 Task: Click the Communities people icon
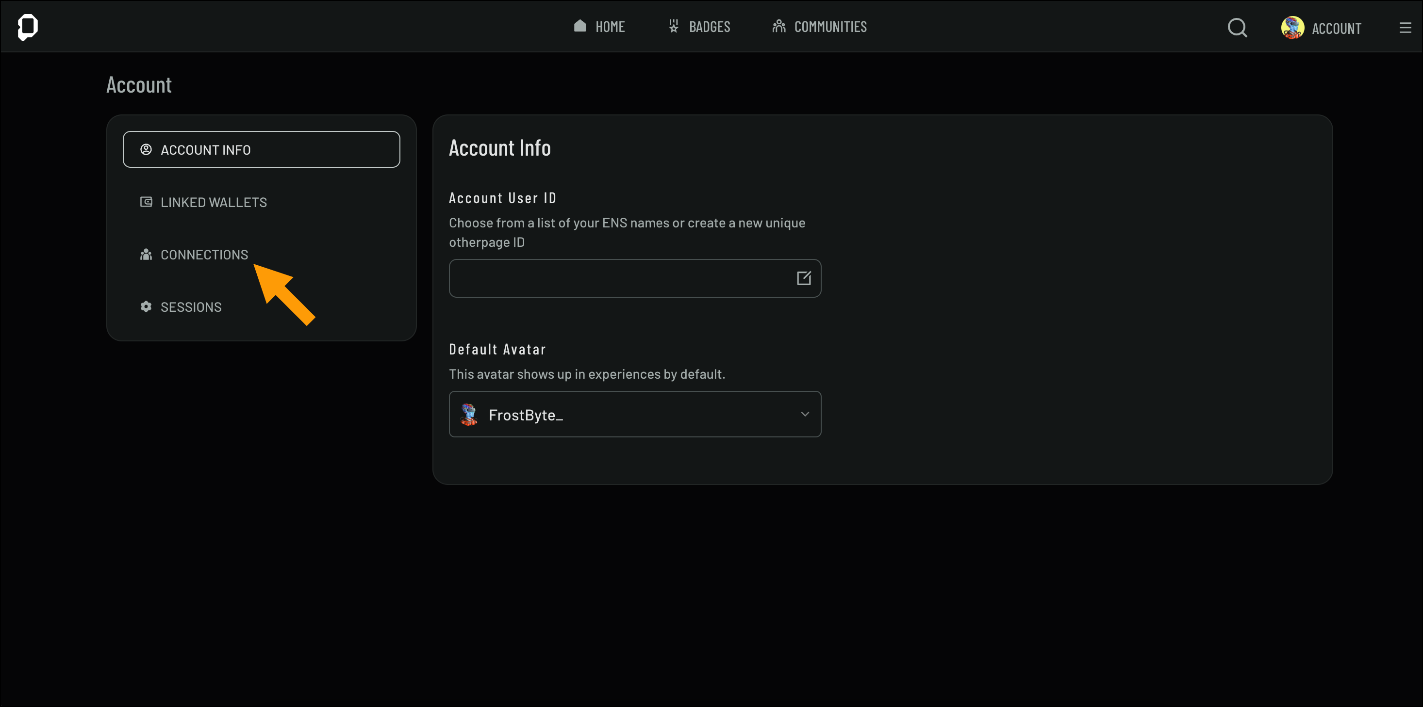coord(778,26)
